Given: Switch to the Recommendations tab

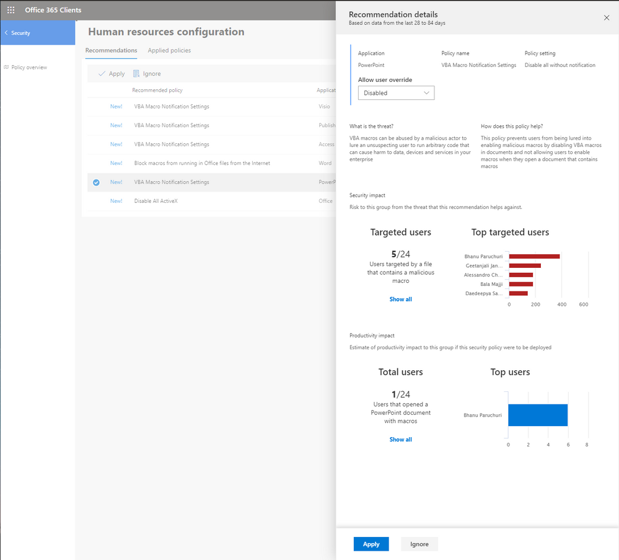Looking at the screenshot, I should coord(112,51).
